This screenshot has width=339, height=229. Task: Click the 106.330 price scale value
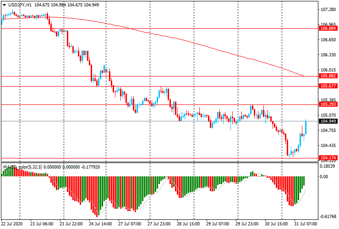pos(328,55)
